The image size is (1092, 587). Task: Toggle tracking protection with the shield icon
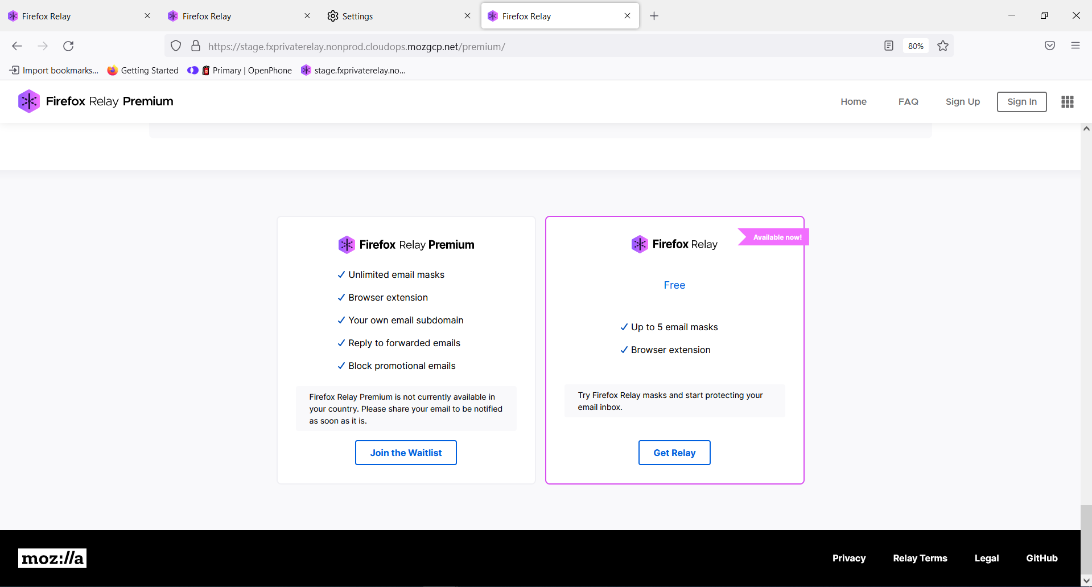pyautogui.click(x=175, y=46)
